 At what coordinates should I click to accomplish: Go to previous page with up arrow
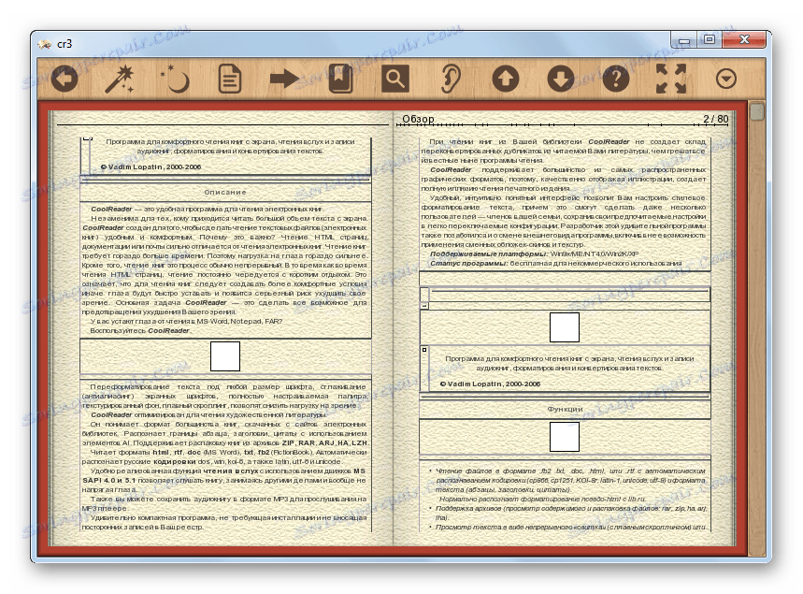tap(506, 79)
